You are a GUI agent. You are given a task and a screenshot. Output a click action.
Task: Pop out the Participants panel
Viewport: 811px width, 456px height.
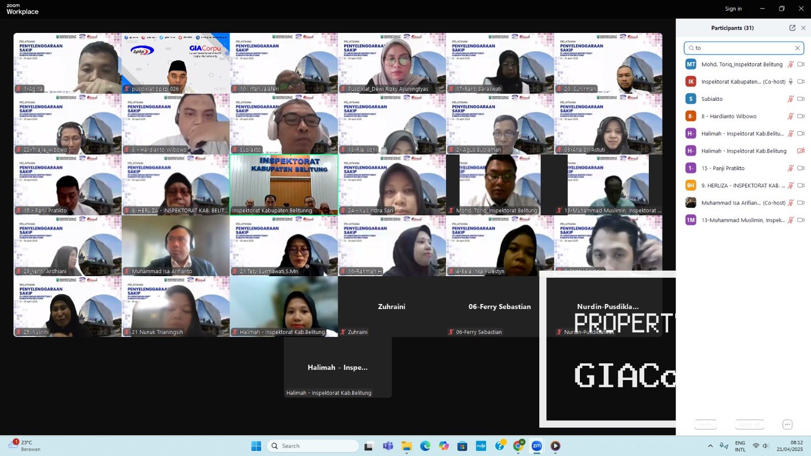tap(792, 28)
